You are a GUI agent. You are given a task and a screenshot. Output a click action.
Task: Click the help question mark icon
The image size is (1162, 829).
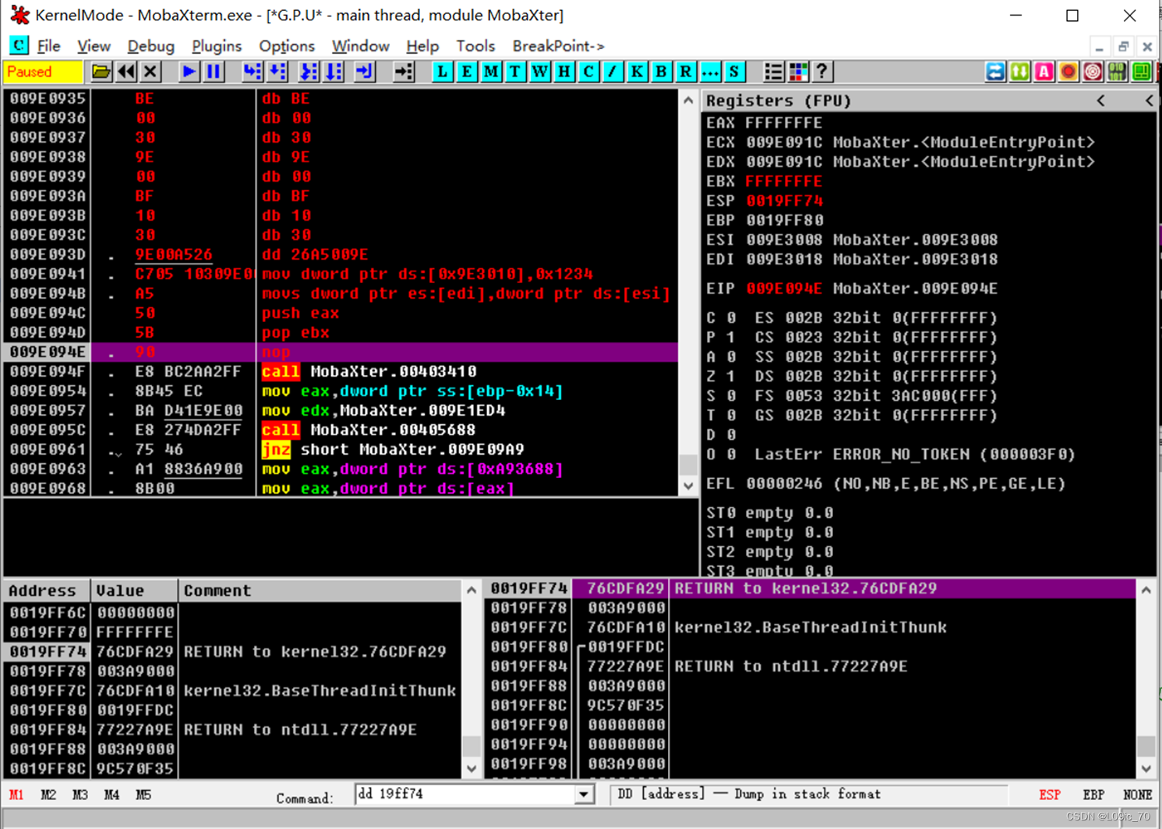point(822,72)
